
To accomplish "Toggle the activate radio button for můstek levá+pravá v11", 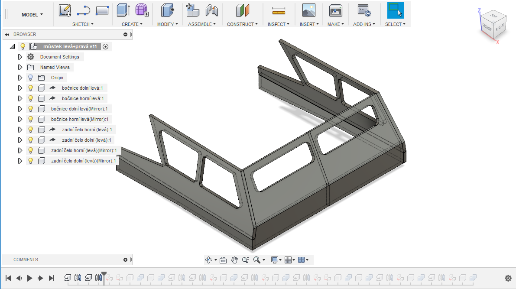I will click(105, 46).
